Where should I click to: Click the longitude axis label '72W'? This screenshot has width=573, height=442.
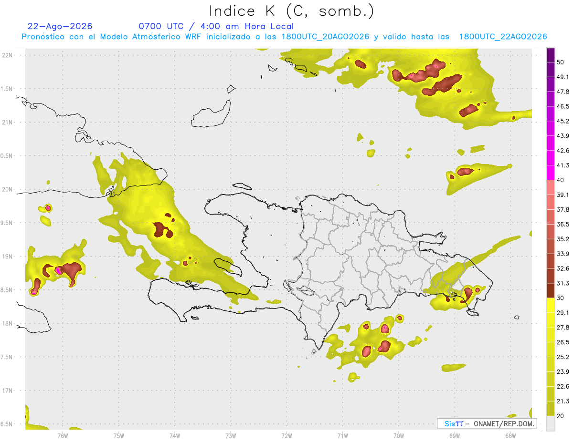point(287,436)
